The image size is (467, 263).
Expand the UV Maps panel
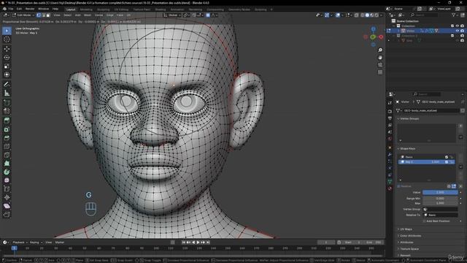(406, 229)
